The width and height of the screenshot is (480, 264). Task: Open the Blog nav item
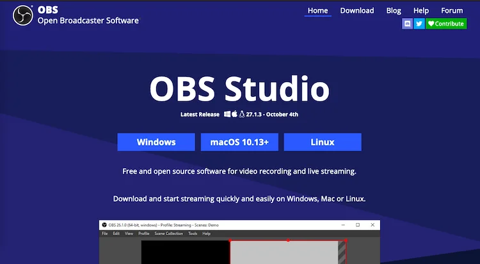click(394, 11)
